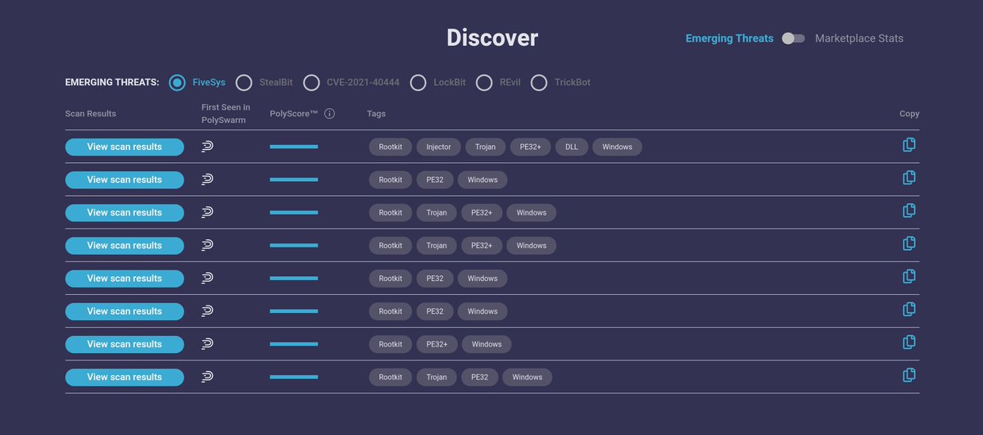Click the PolyScore bar in the Injector row
The width and height of the screenshot is (983, 435).
294,147
